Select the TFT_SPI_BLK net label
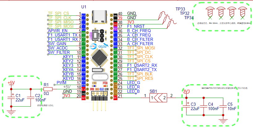The image size is (253, 128). pos(140,74)
